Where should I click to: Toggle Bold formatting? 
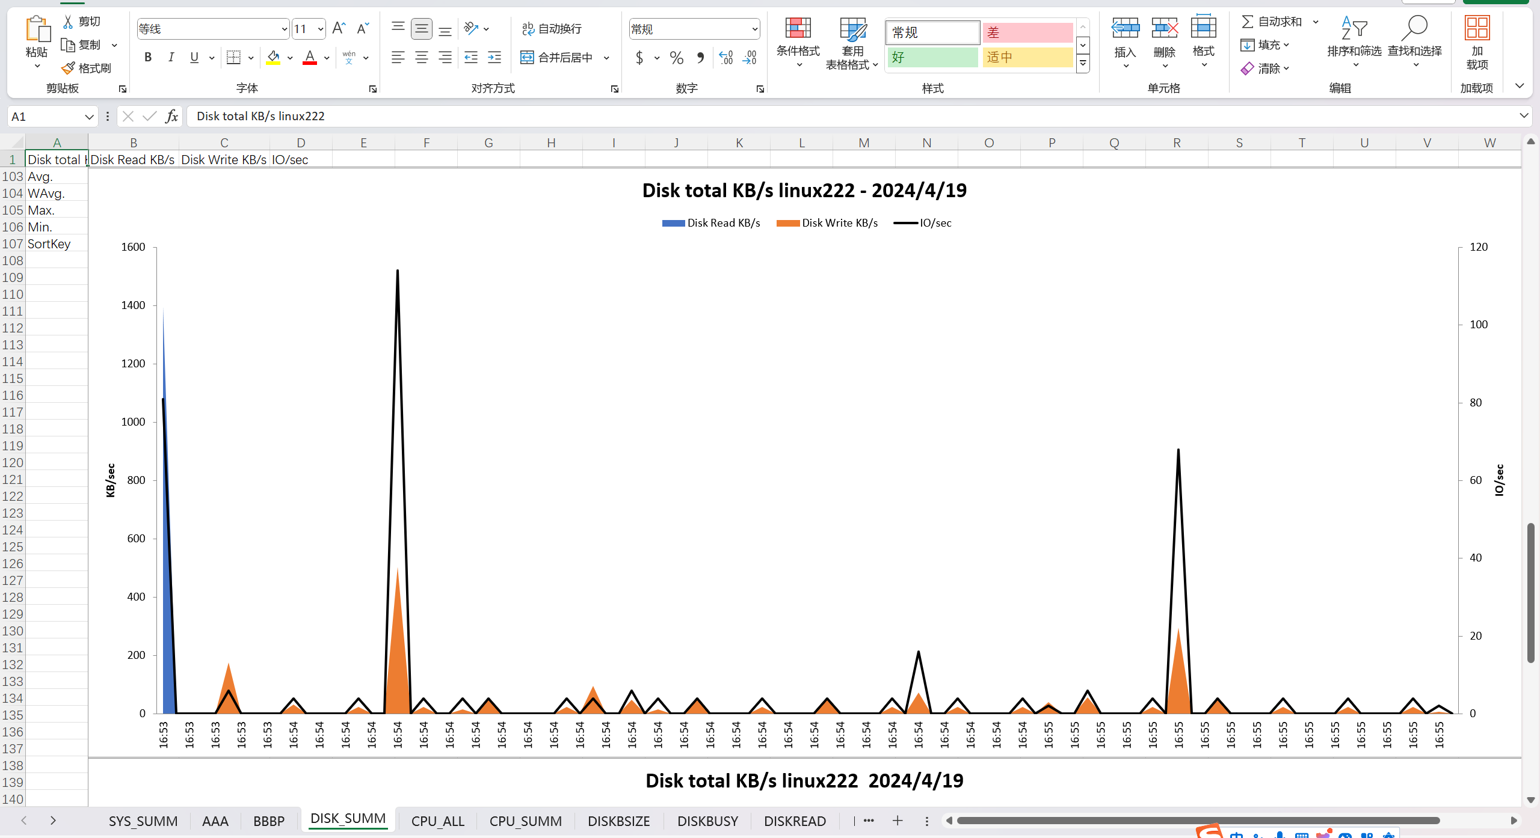(x=148, y=58)
